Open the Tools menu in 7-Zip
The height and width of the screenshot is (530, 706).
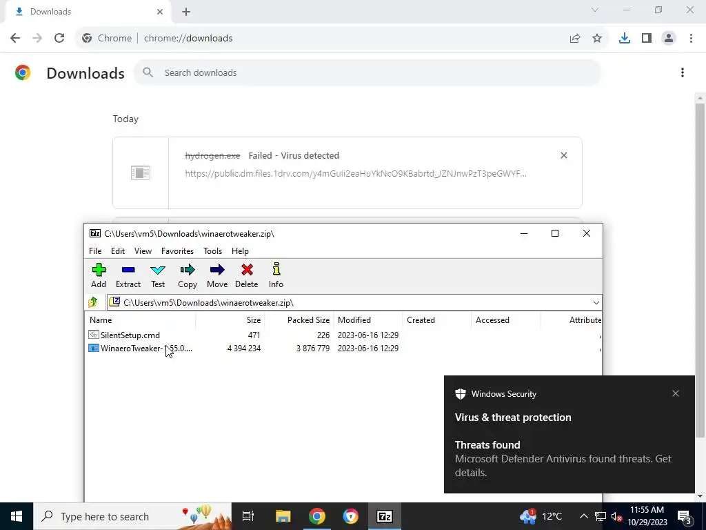212,251
